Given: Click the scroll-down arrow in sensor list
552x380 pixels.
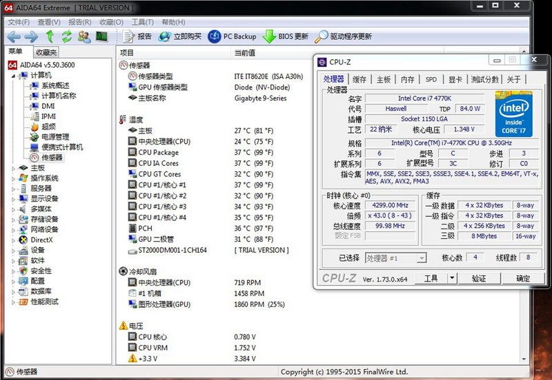Looking at the screenshot, I should point(524,359).
